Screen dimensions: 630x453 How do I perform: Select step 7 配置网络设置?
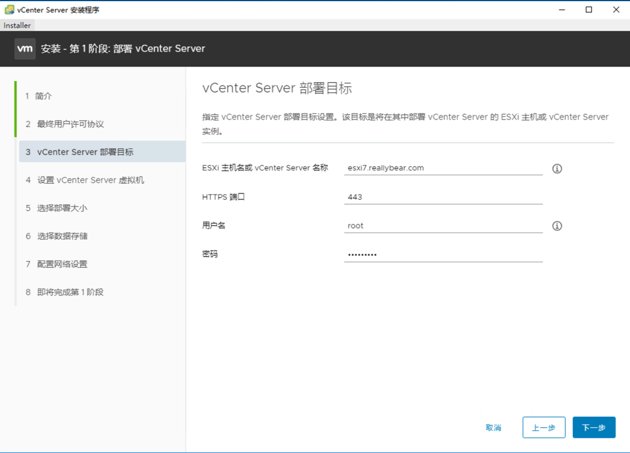click(x=57, y=264)
